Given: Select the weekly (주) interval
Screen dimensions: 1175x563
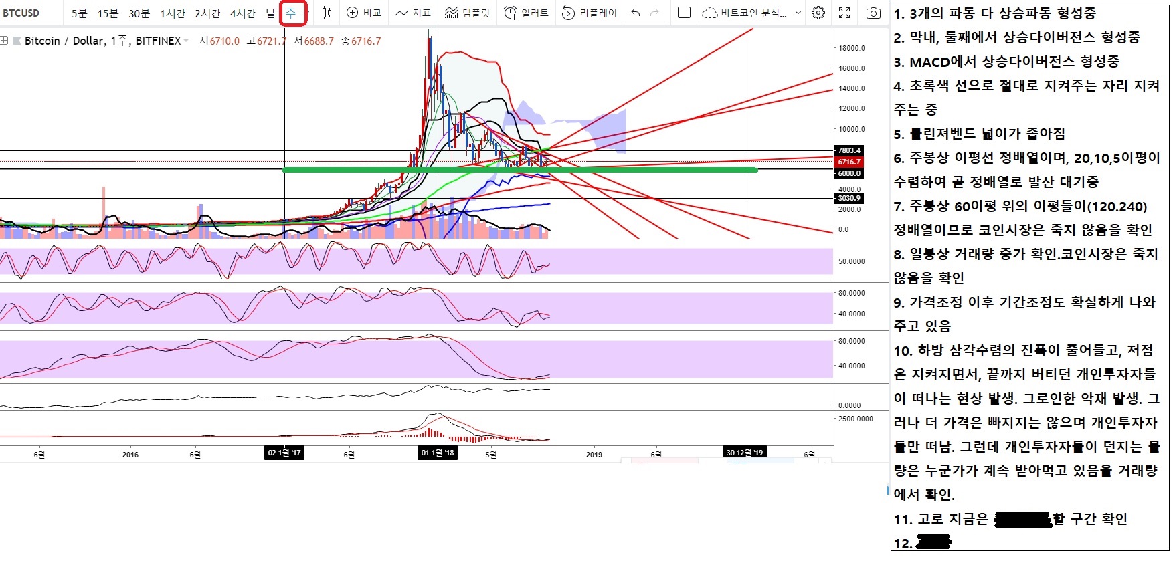Looking at the screenshot, I should coord(291,13).
